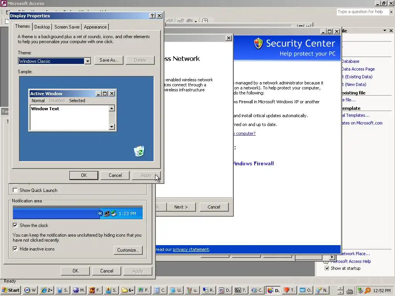This screenshot has height=296, width=395.
Task: Open the General Templates link in Access
Action: click(x=355, y=115)
